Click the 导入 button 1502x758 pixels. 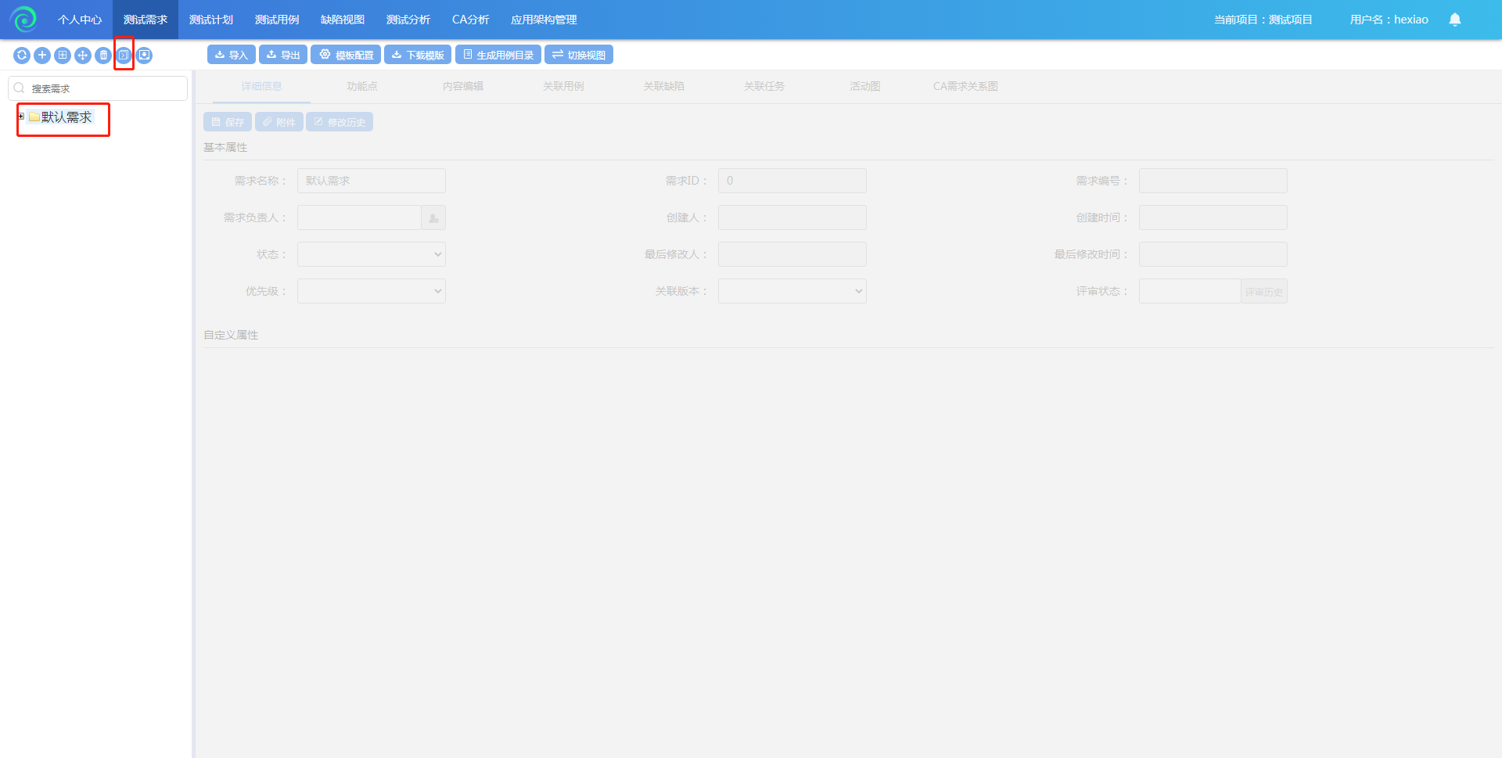[231, 55]
